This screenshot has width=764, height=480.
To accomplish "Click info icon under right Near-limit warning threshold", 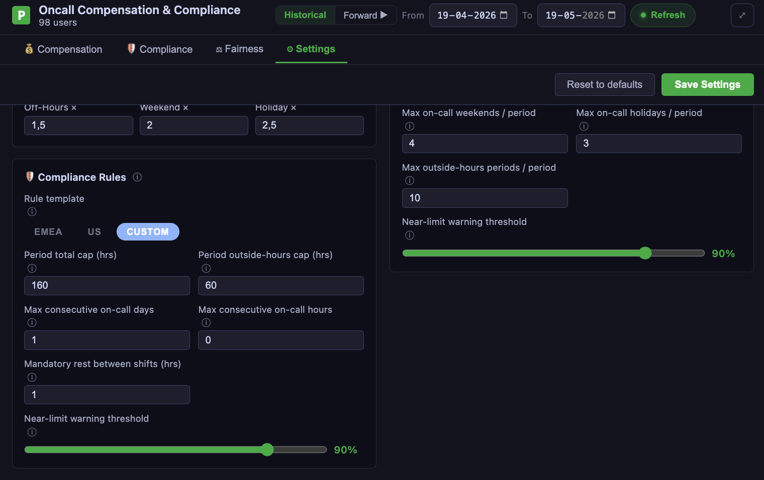I will tap(410, 235).
